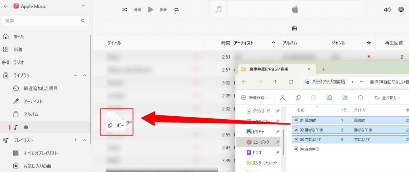Add a new playlist with plus icon
The height and width of the screenshot is (172, 409).
tap(75, 140)
